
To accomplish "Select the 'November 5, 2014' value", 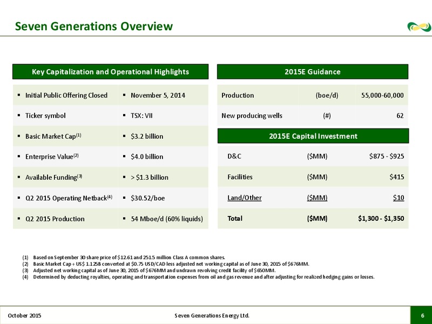I will 158,96.
